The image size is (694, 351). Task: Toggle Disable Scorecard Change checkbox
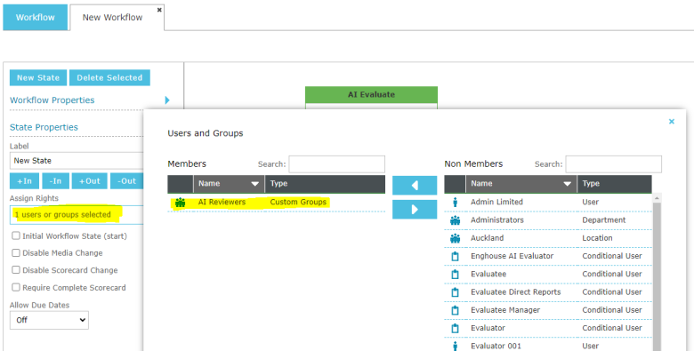coord(16,269)
